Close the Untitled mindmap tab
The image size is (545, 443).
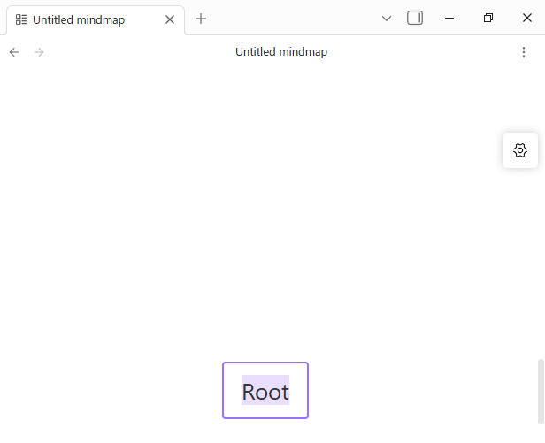(170, 19)
